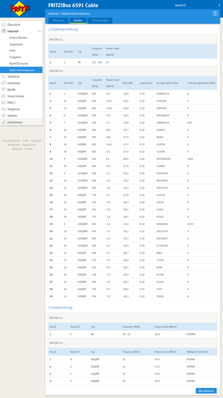223x398 pixels.
Task: Open MyFRITZ!-Konto in sidebar
Action: coord(19,63)
